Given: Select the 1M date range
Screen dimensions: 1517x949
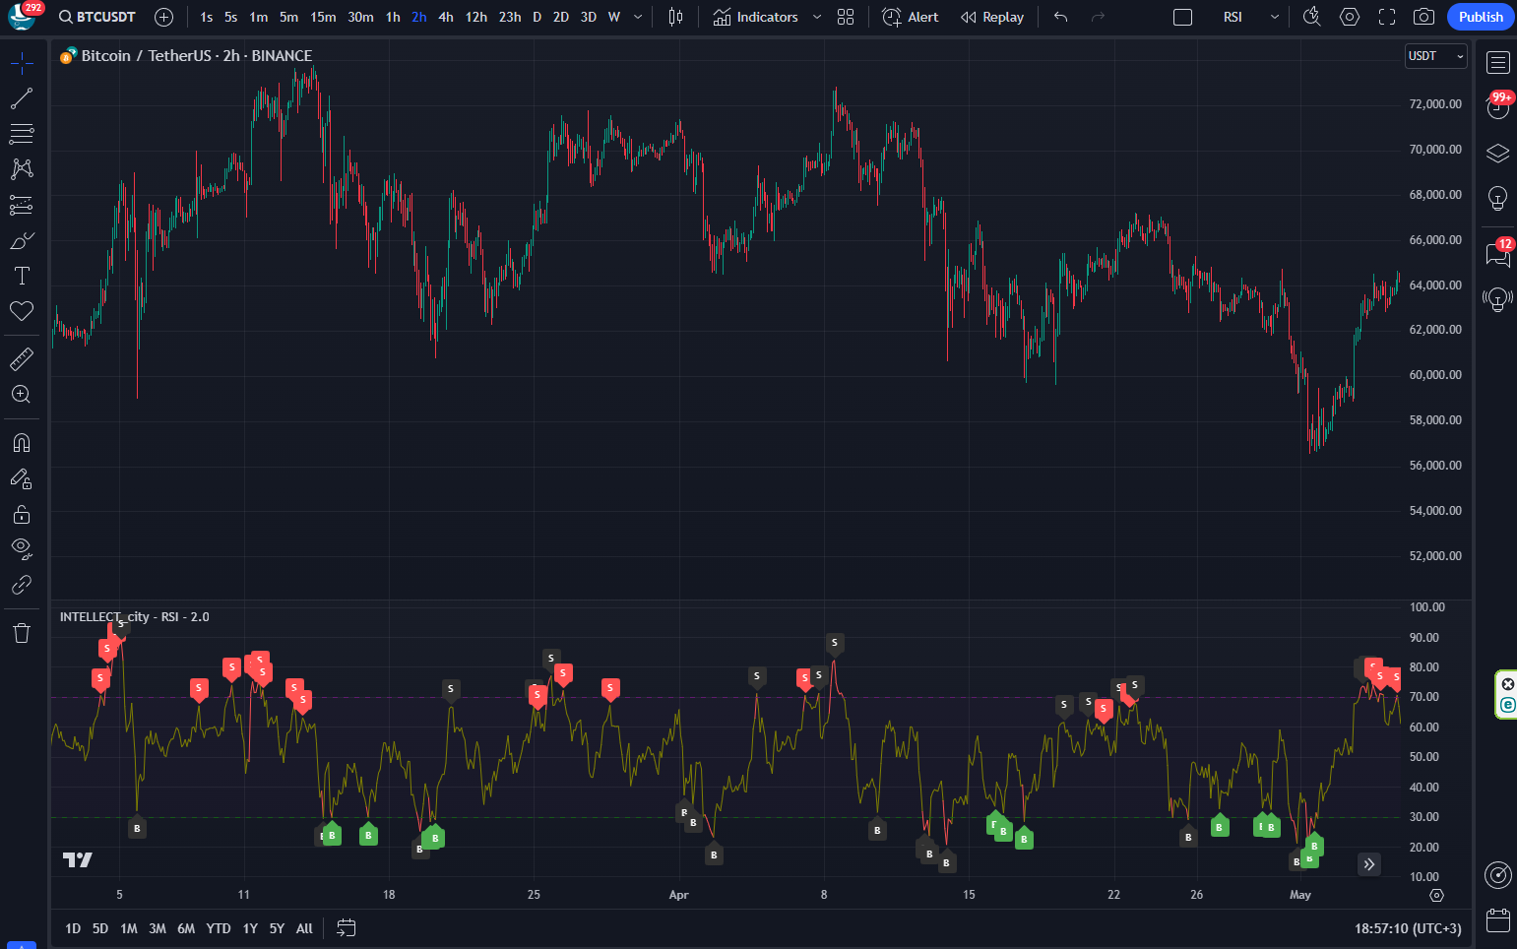Looking at the screenshot, I should (128, 928).
